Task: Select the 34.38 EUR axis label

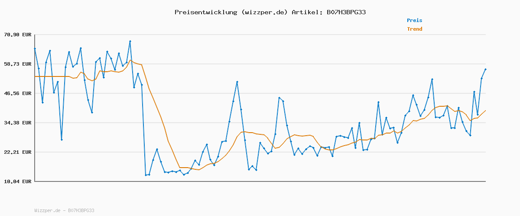Action: 18,123
